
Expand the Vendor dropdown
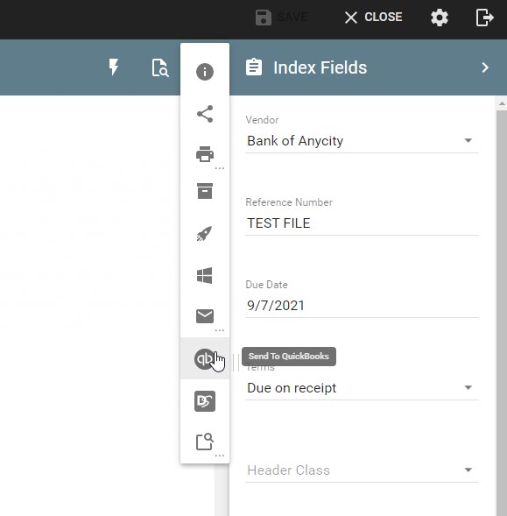[468, 140]
